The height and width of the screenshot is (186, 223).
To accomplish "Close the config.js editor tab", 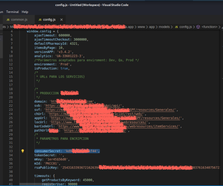I will point(62,20).
